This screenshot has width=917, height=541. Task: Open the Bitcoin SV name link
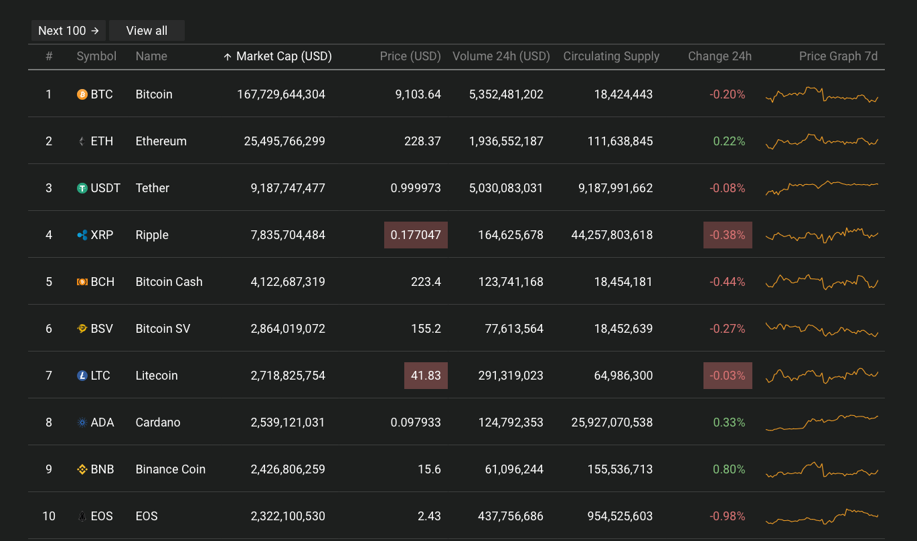point(163,329)
